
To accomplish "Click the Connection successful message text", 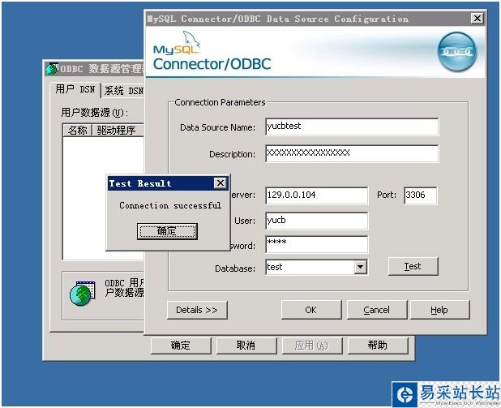I will click(x=170, y=205).
